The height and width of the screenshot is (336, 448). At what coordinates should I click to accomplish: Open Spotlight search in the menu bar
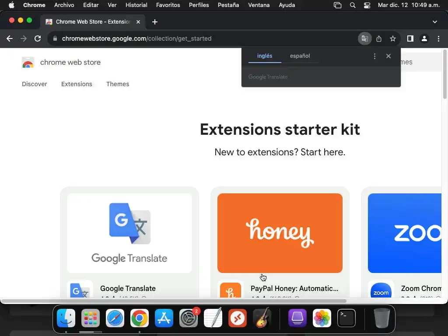[x=353, y=5]
